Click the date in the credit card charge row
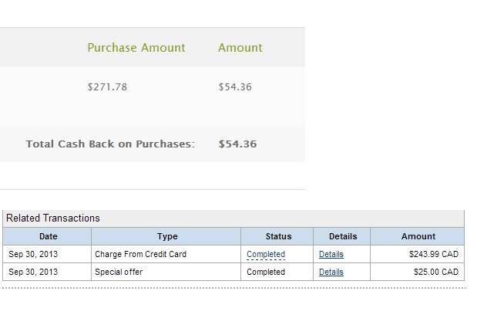Image resolution: width=477 pixels, height=325 pixels. tap(33, 254)
